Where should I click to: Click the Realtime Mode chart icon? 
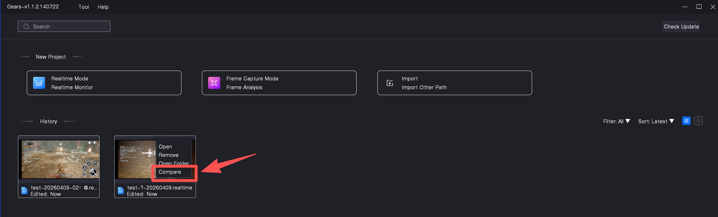pos(39,83)
